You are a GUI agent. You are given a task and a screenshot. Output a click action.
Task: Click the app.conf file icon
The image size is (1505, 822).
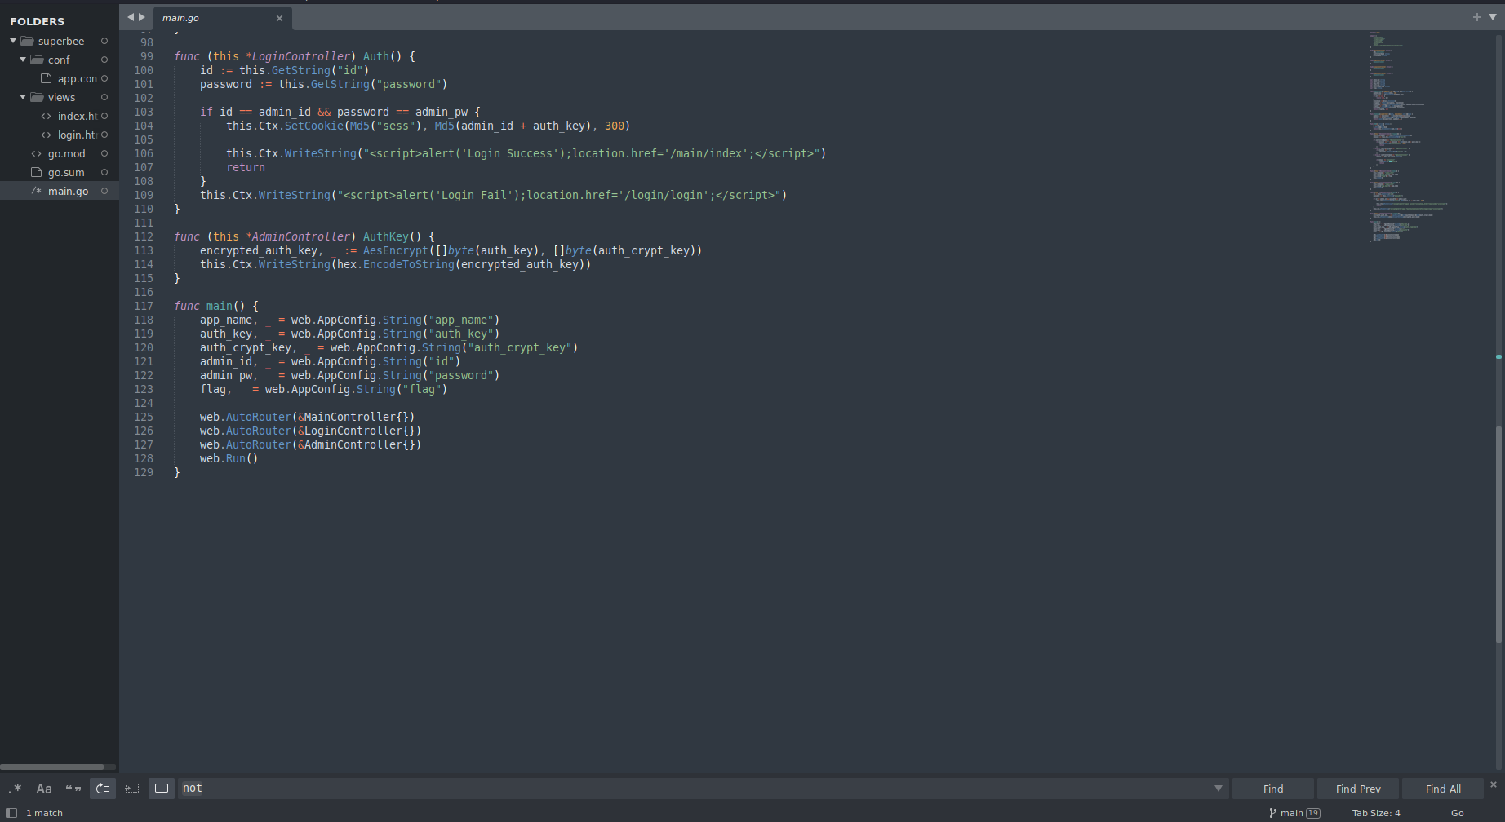coord(47,78)
